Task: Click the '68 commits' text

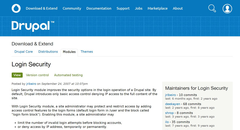Action: point(192,104)
